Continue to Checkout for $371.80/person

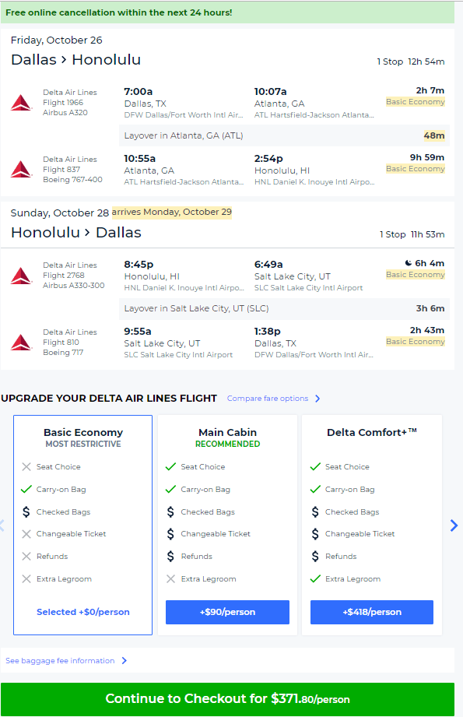click(228, 699)
